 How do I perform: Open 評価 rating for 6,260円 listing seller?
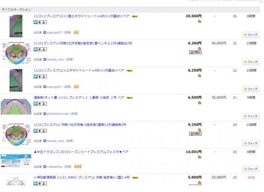tap(70, 60)
